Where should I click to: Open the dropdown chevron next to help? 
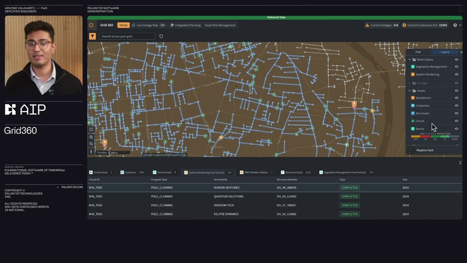(x=460, y=25)
